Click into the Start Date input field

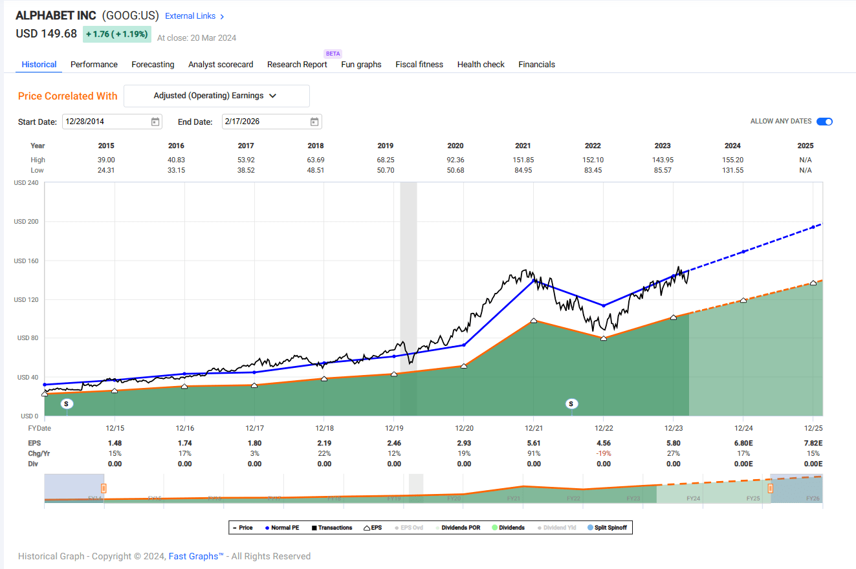pyautogui.click(x=105, y=122)
